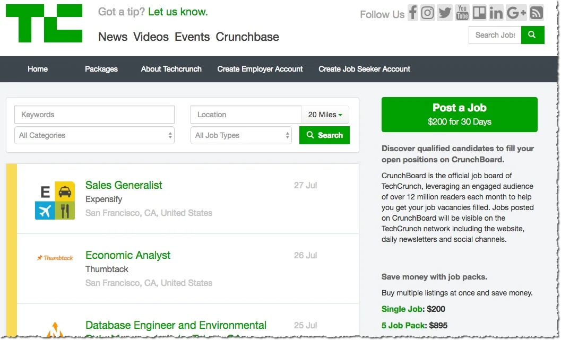
Task: Click San Francisco location under Economic Analyst
Action: (x=149, y=283)
